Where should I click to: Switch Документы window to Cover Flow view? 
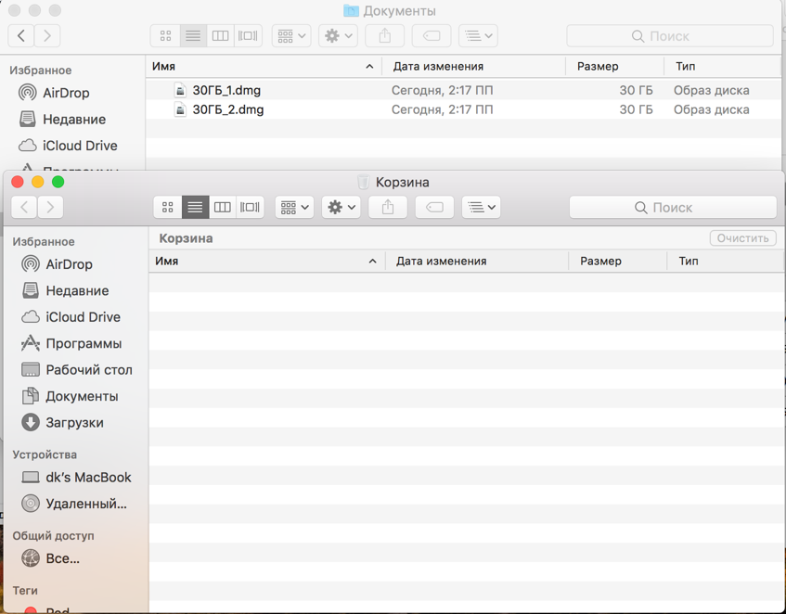coord(248,36)
